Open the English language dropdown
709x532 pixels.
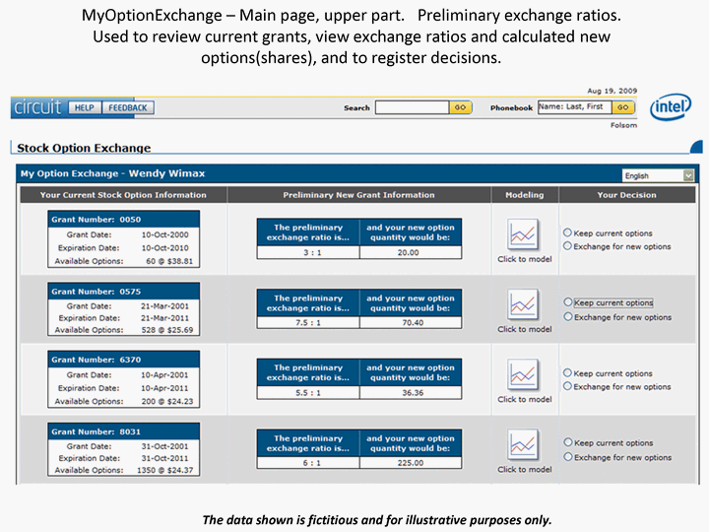point(658,175)
